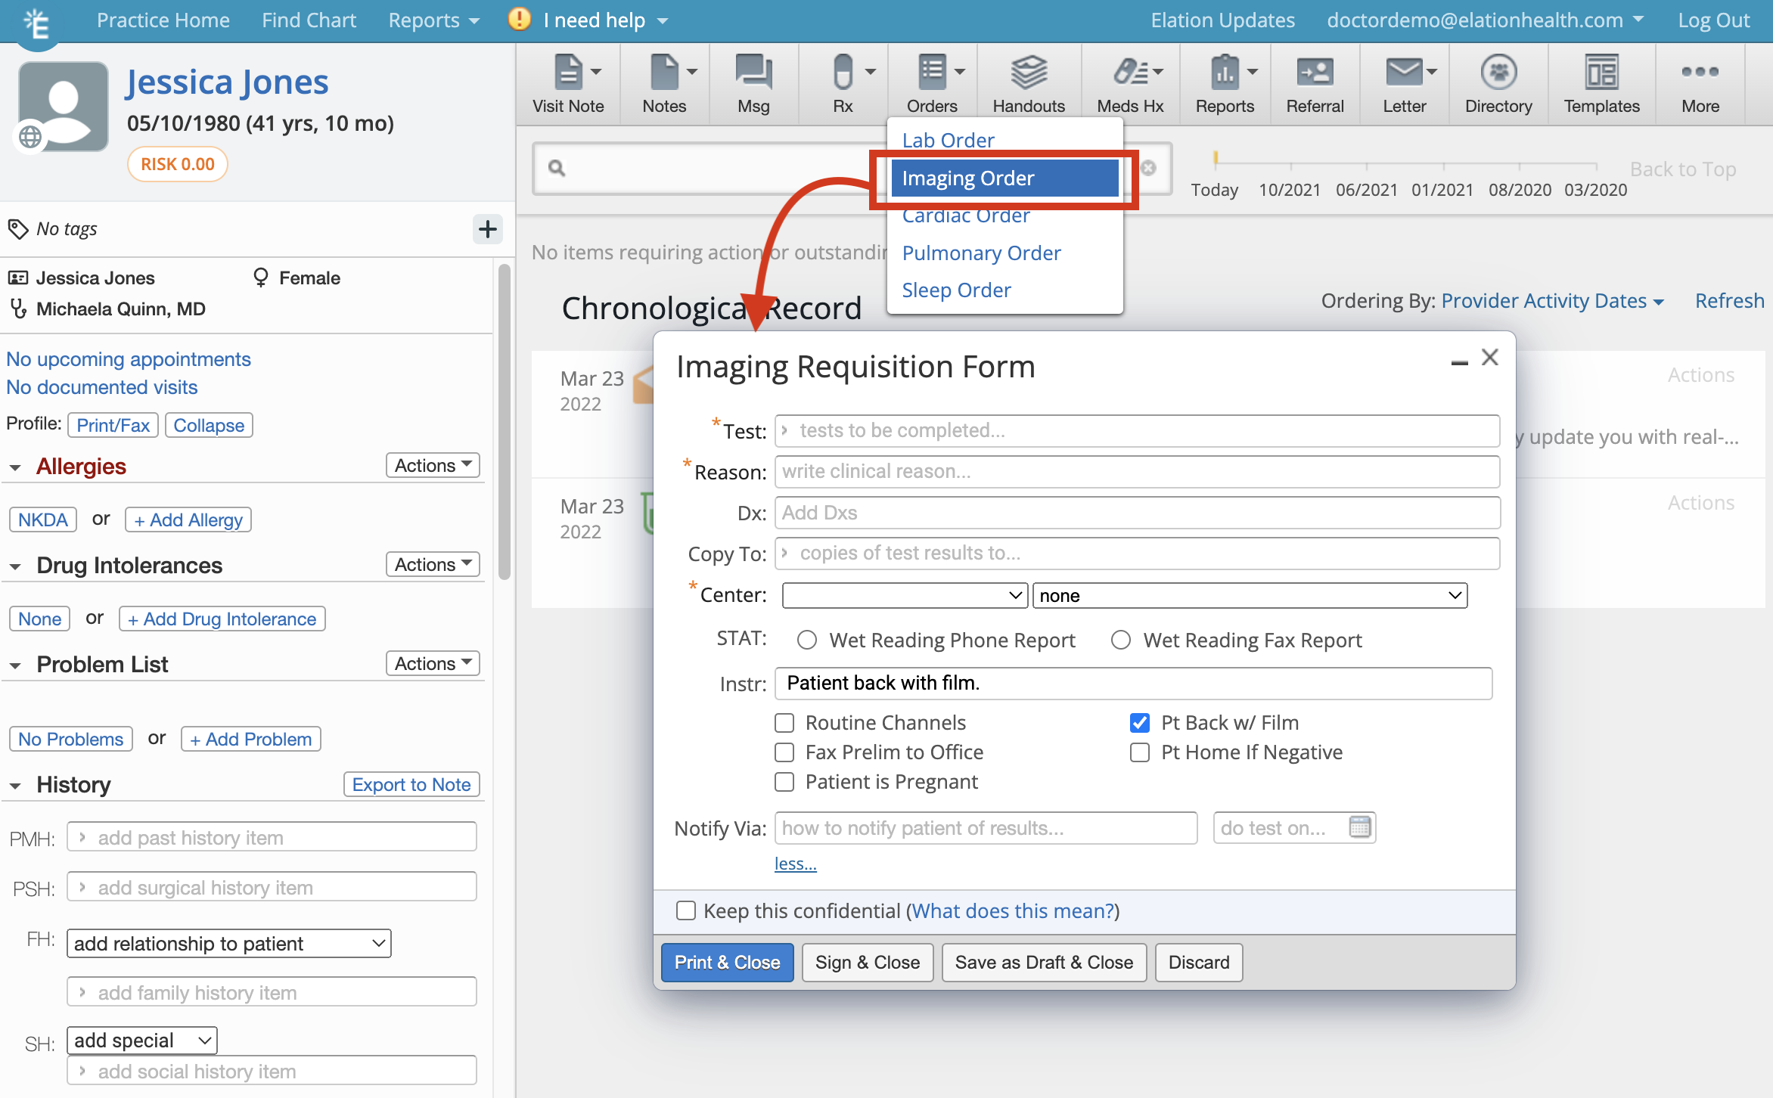Image resolution: width=1773 pixels, height=1098 pixels.
Task: Enable Pt Back w/ Film checkbox
Action: pyautogui.click(x=1138, y=723)
